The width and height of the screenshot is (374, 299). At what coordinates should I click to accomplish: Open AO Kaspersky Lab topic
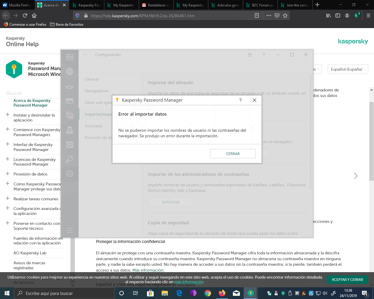(30, 253)
